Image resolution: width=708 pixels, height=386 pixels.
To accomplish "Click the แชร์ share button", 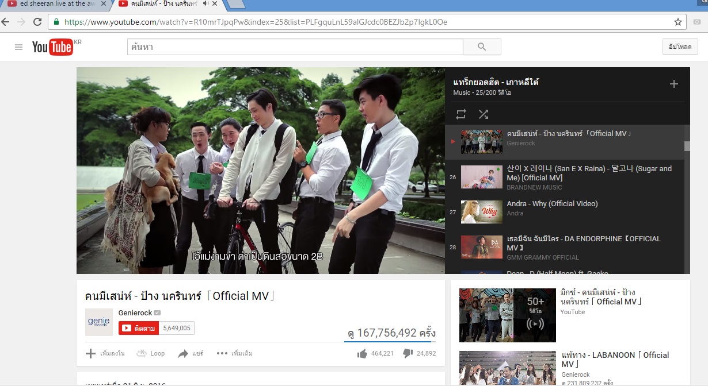I will 191,353.
